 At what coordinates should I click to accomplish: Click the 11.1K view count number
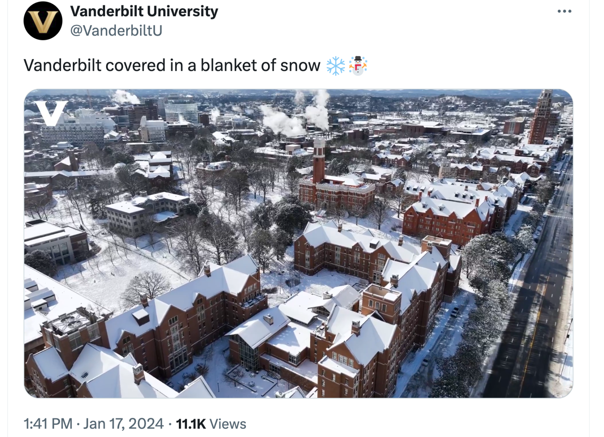coord(191,424)
